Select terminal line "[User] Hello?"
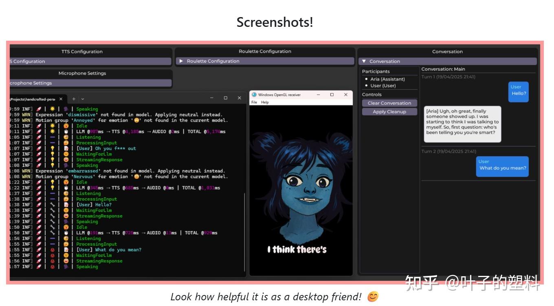 [x=94, y=205]
